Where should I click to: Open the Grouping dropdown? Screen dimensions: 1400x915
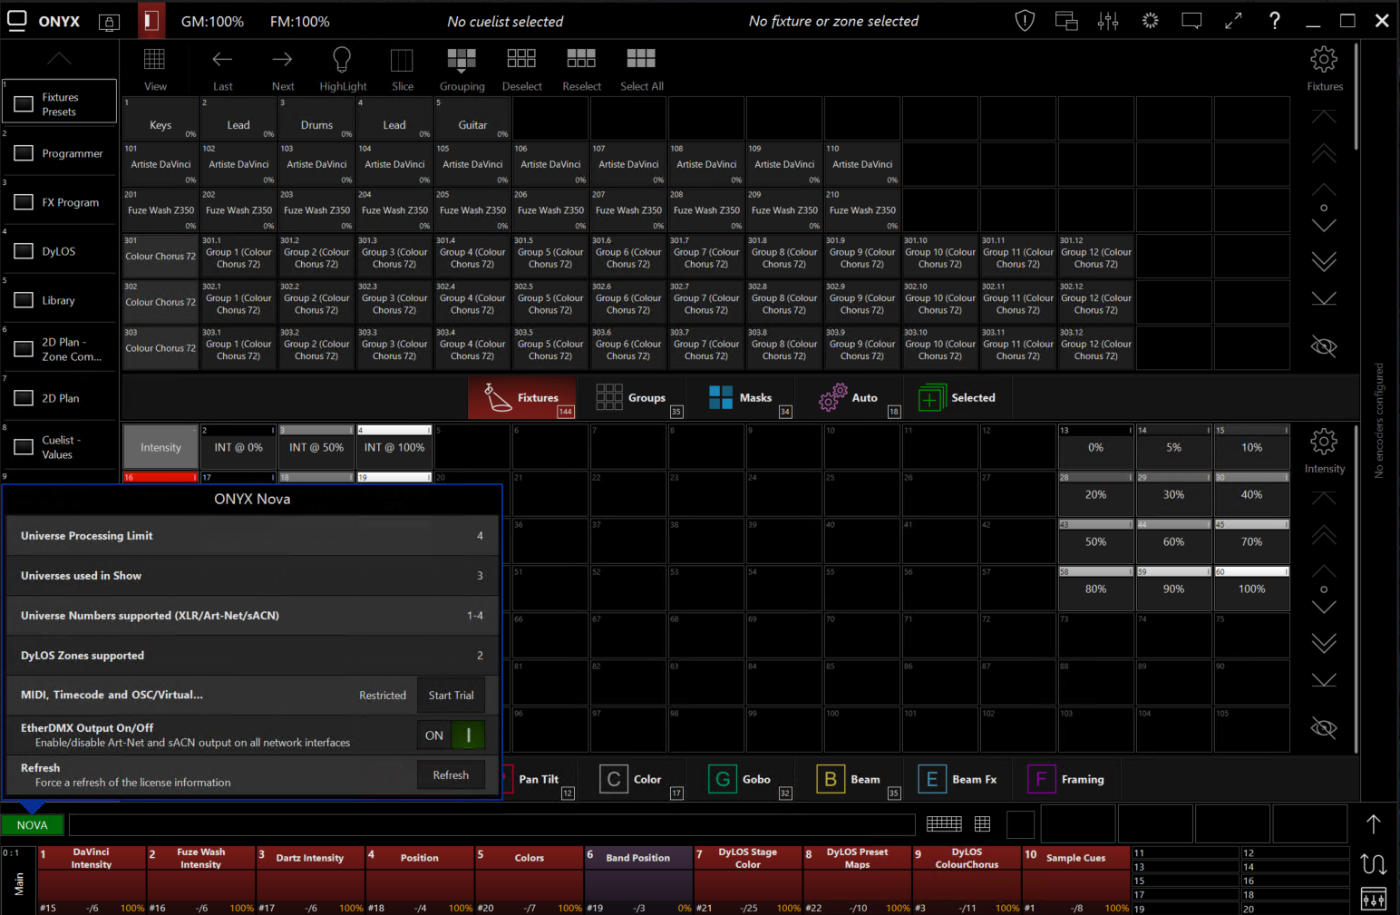[x=462, y=60]
